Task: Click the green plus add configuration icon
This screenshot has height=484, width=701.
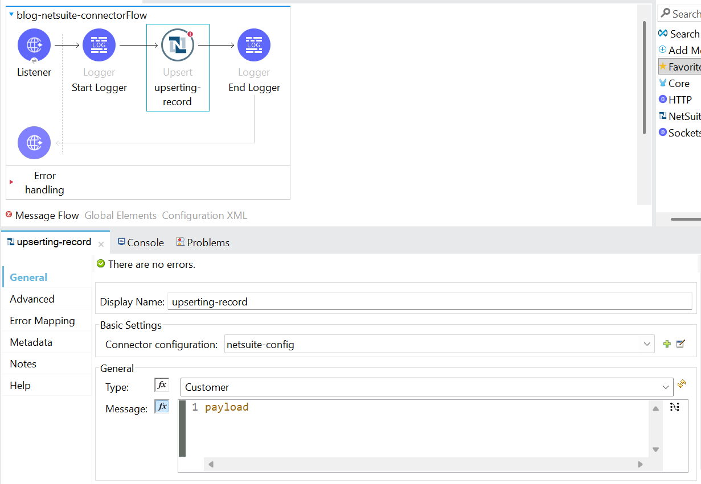Action: [667, 344]
